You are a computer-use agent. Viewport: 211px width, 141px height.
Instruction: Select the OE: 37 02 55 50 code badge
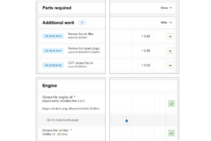click(53, 65)
